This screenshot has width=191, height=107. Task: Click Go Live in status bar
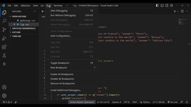[172, 102]
